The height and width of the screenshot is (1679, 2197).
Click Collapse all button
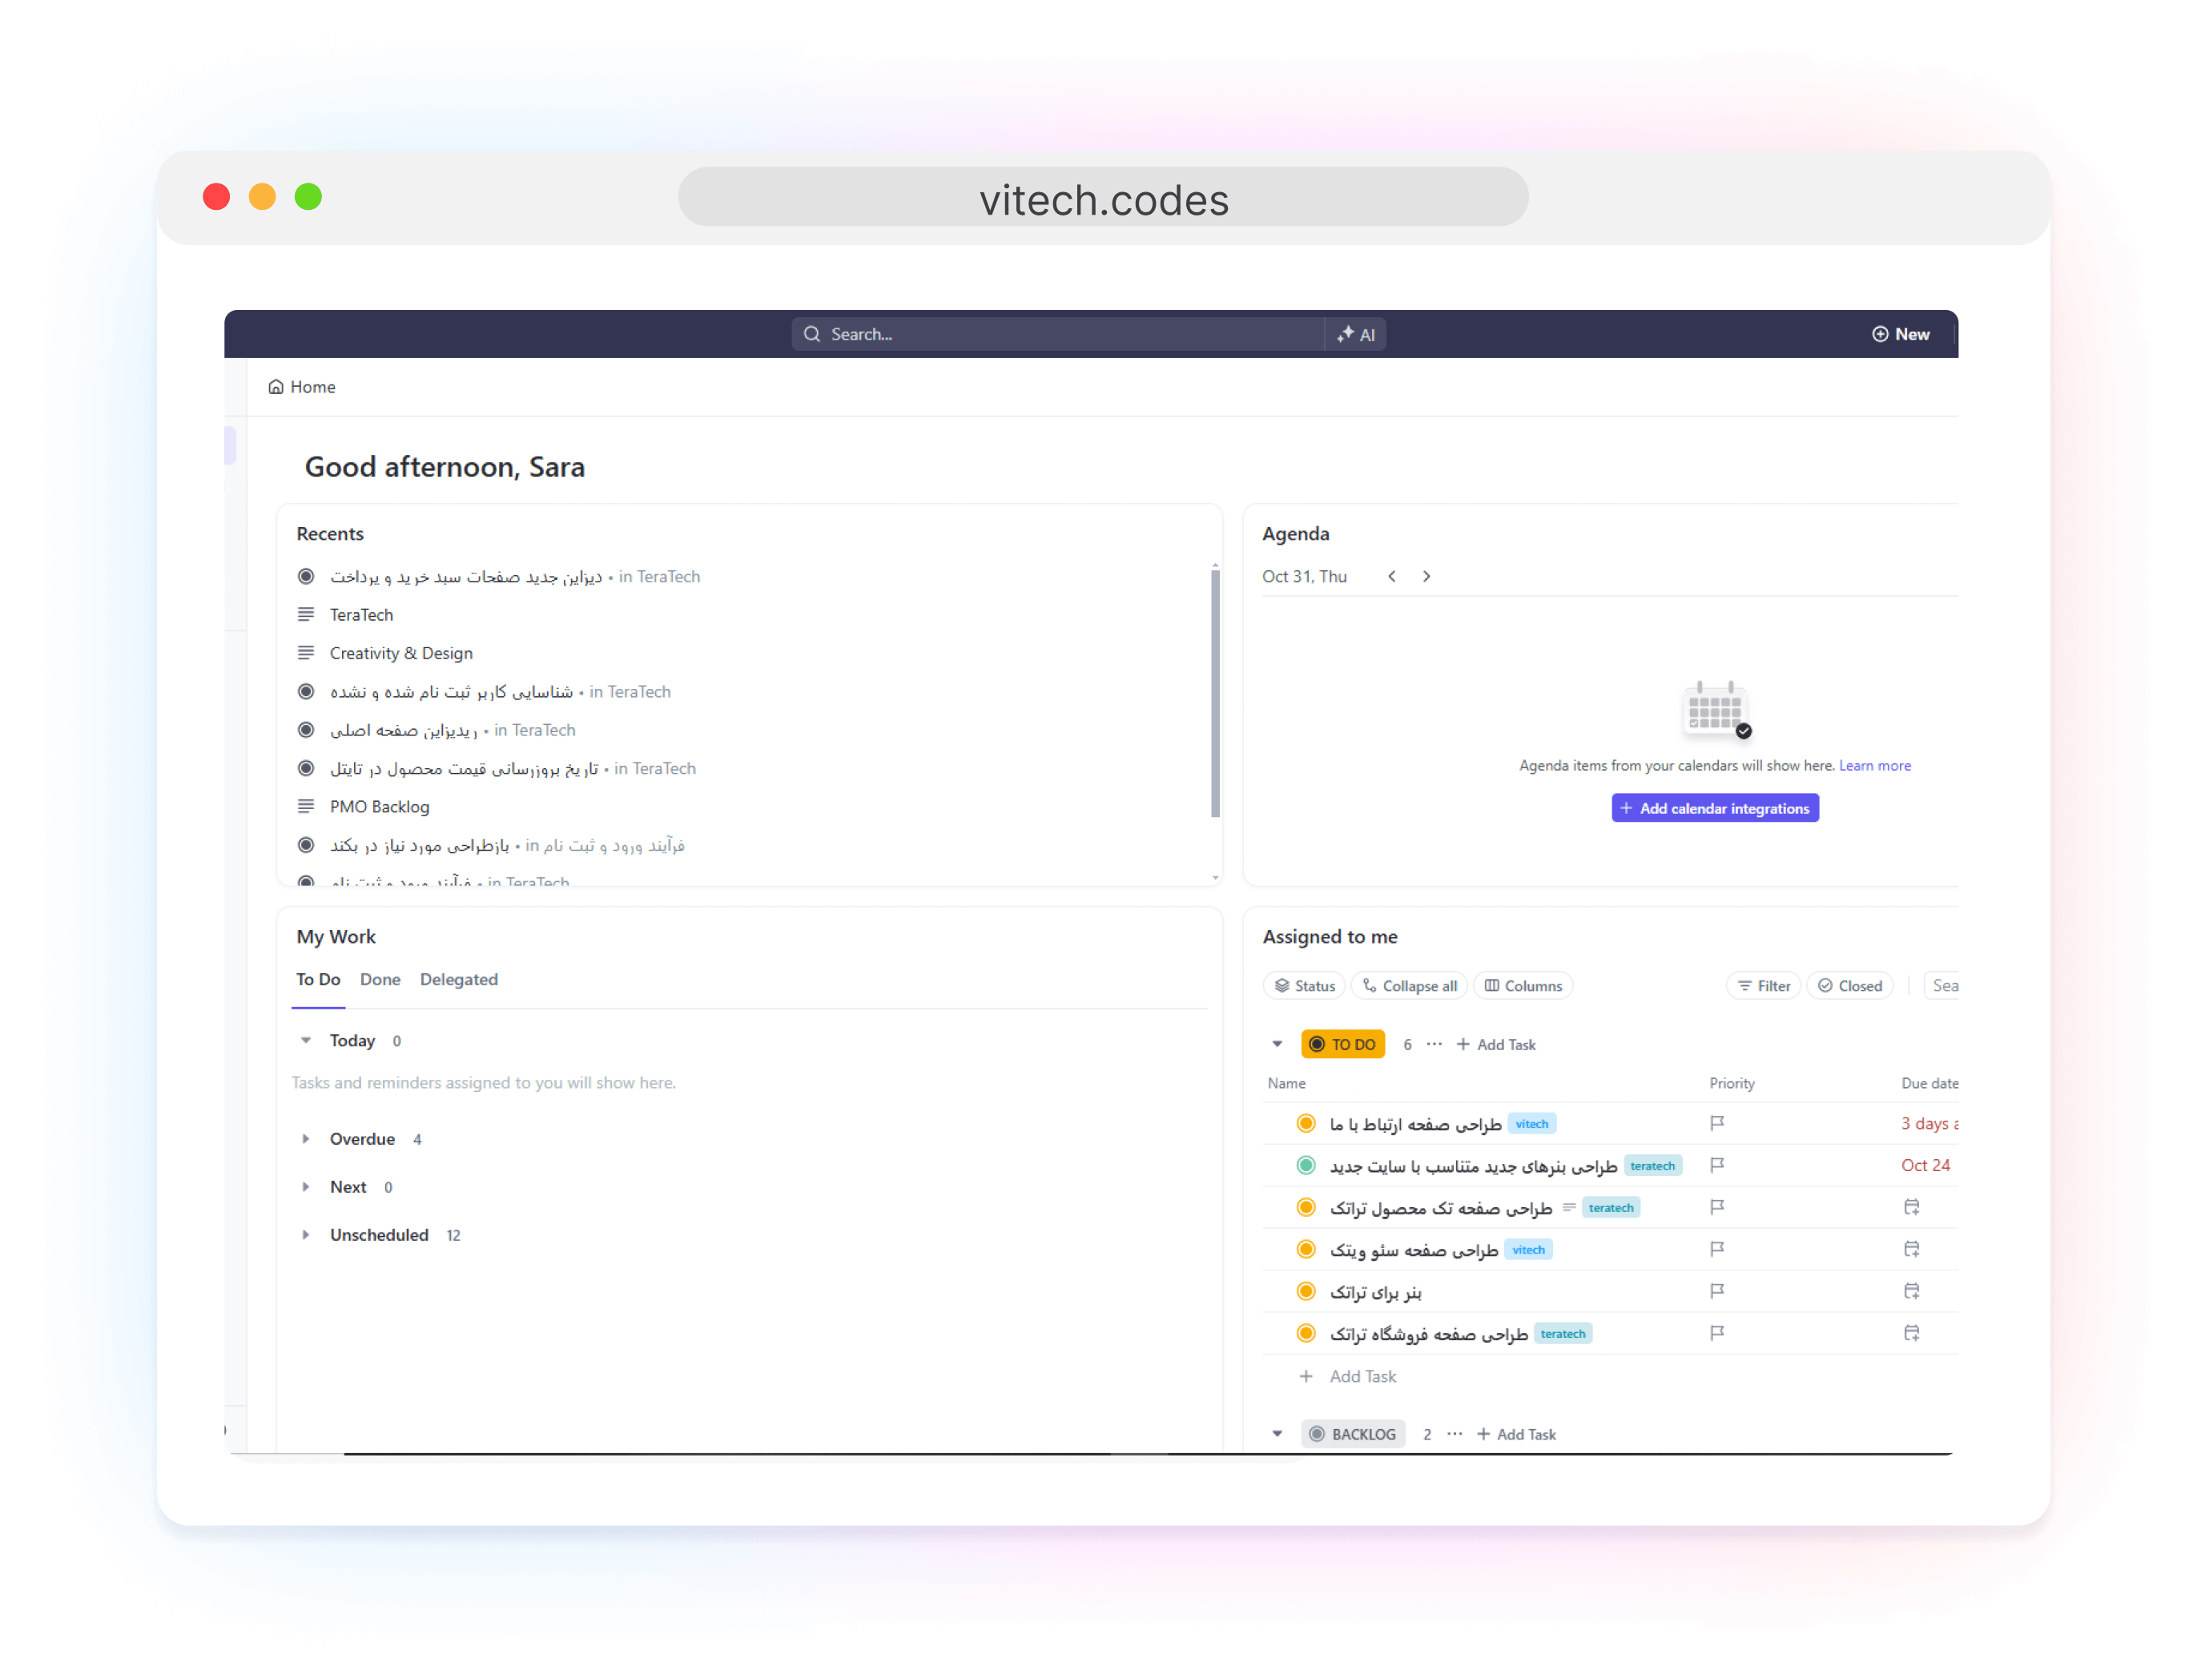pos(1410,986)
